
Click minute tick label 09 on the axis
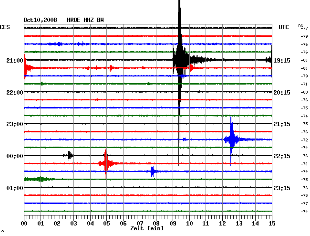point(173,224)
